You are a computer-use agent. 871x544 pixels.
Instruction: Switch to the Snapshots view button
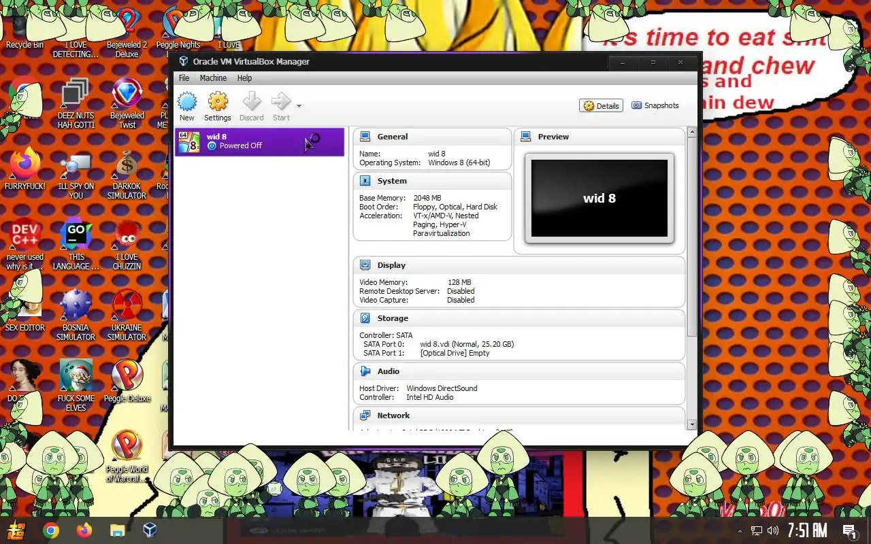point(655,105)
